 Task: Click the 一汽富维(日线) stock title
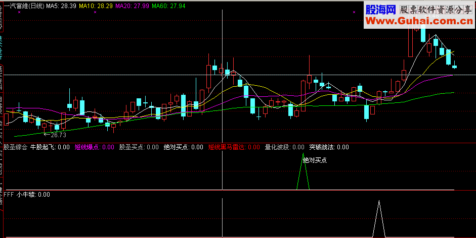point(24,6)
